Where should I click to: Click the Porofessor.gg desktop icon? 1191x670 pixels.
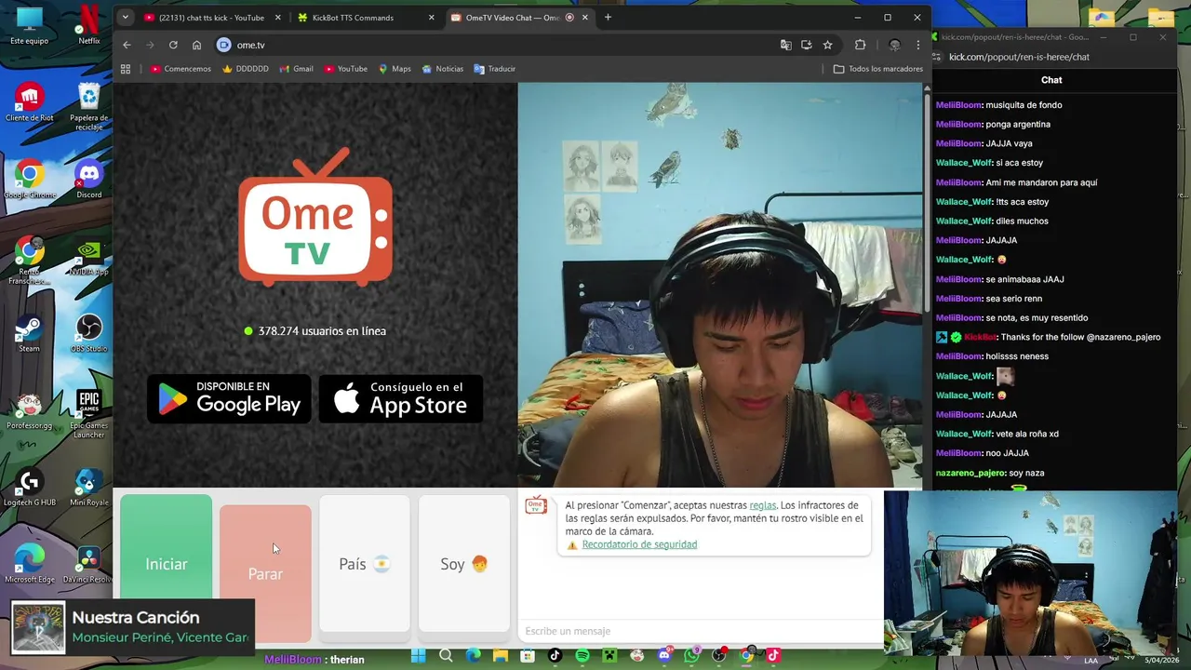pos(29,411)
